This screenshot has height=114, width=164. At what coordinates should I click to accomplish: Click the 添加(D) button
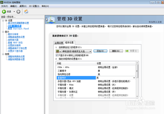[x=100, y=51]
